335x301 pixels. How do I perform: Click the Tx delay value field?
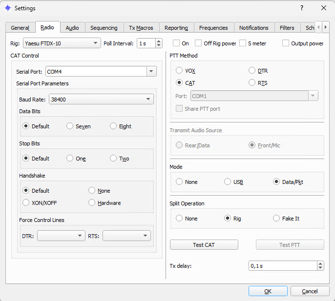(283, 266)
